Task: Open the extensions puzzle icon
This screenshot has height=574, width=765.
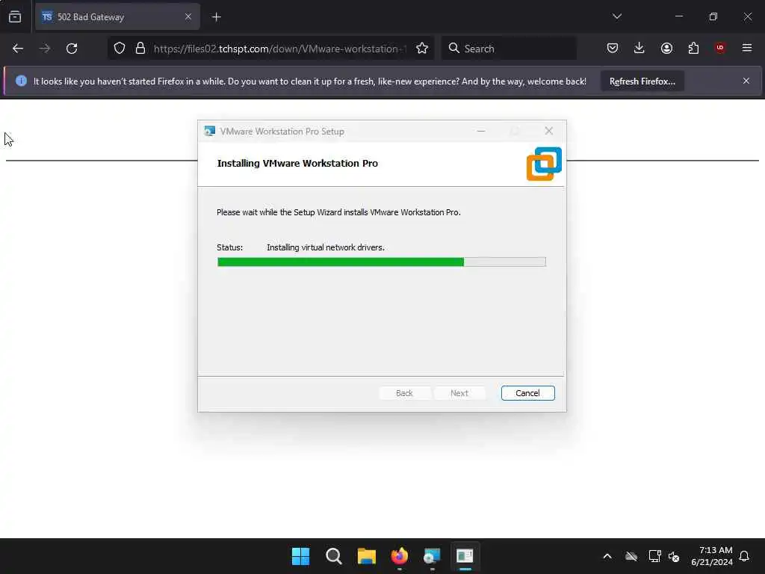Action: tap(693, 48)
